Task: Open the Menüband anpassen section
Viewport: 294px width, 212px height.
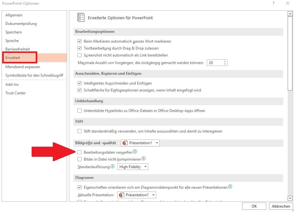Action: click(23, 67)
